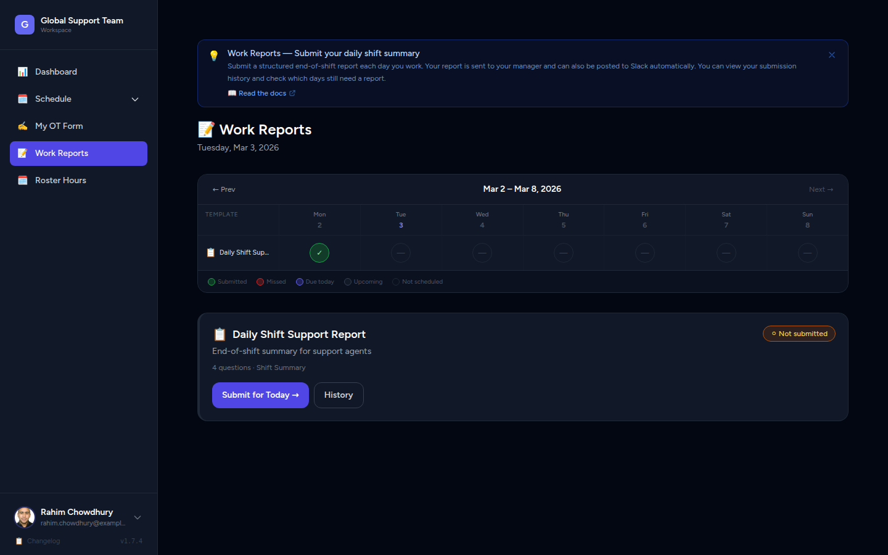Open the History of submissions

(x=339, y=395)
